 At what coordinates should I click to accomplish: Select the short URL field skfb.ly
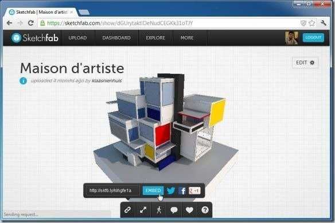coord(112,190)
